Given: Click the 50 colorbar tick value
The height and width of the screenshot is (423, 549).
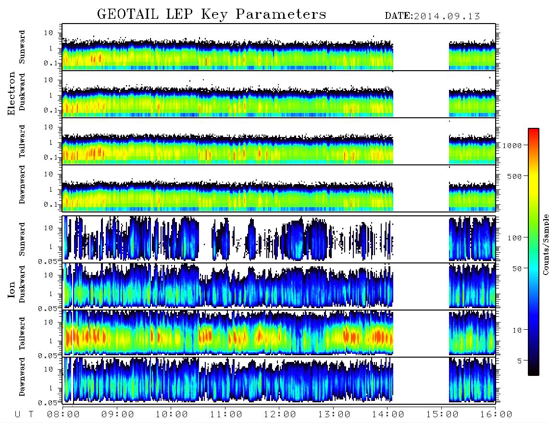Looking at the screenshot, I should pyautogui.click(x=517, y=269).
